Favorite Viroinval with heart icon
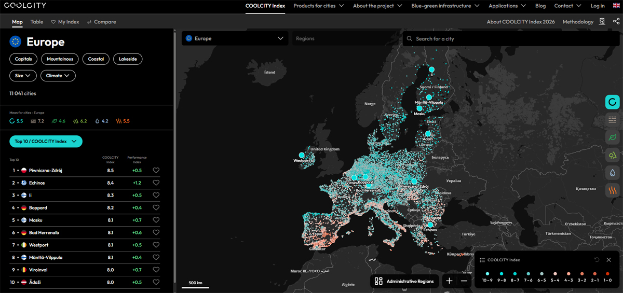Image resolution: width=623 pixels, height=293 pixels. pyautogui.click(x=156, y=270)
